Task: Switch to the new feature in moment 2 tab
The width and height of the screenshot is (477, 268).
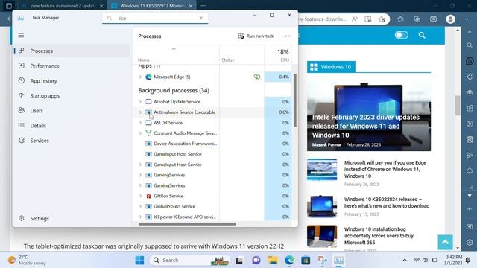Action: click(x=63, y=6)
